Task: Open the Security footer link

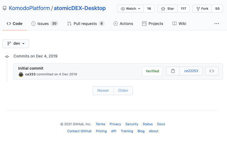Action: (132, 124)
